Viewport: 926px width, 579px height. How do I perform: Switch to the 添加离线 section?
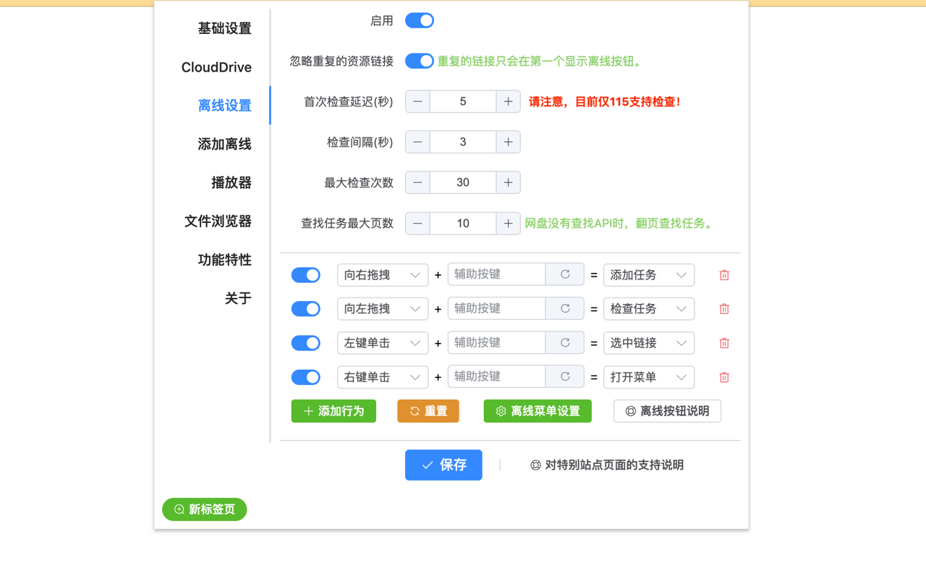225,144
